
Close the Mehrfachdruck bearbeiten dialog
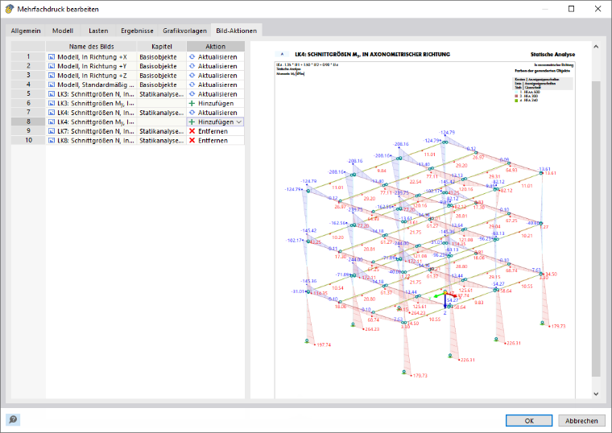[x=598, y=9]
